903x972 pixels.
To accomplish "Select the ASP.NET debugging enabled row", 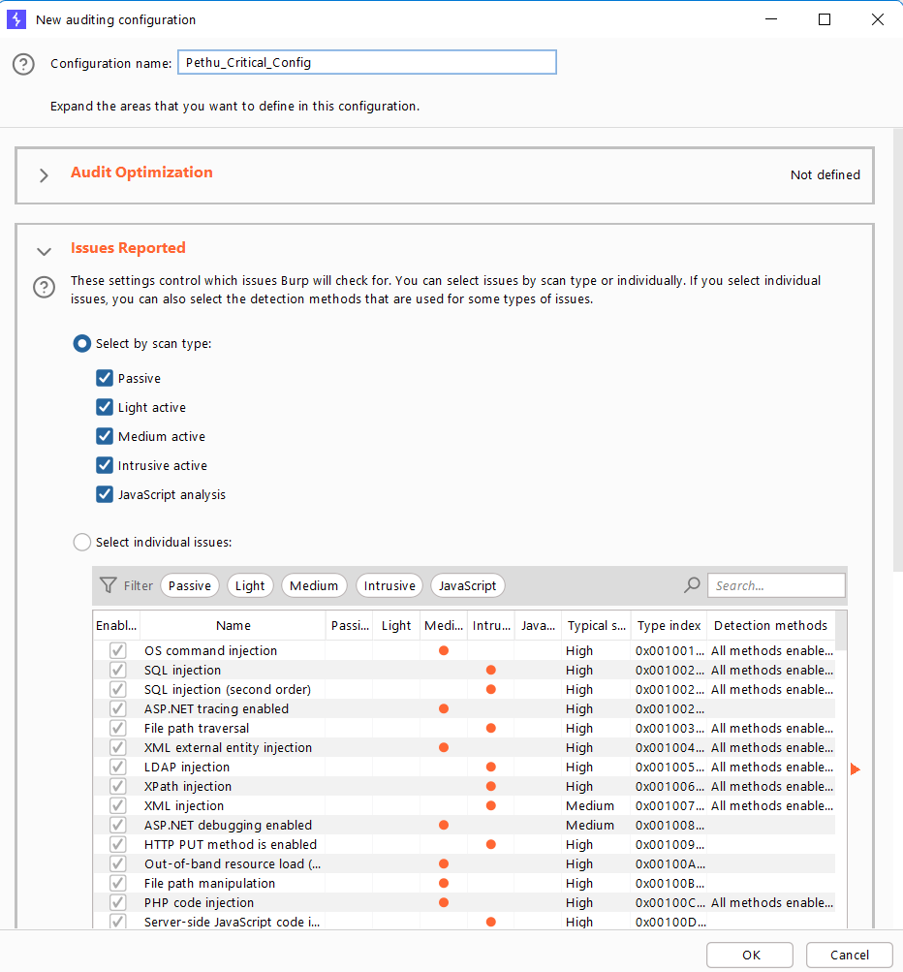I will click(463, 825).
